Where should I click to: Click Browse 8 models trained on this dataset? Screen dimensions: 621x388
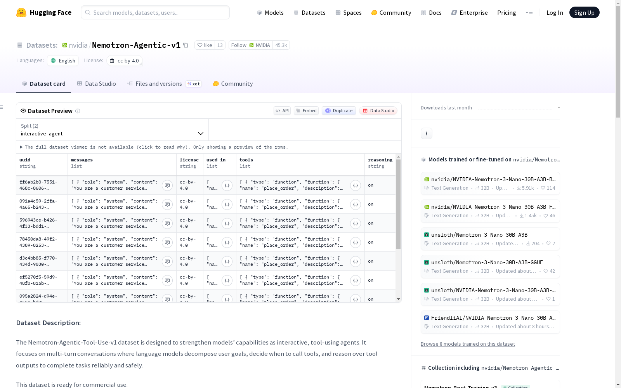(468, 344)
